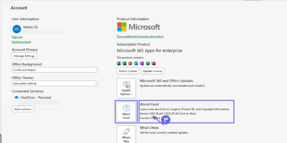
Task: Expand the Update Options menu
Action: click(126, 88)
